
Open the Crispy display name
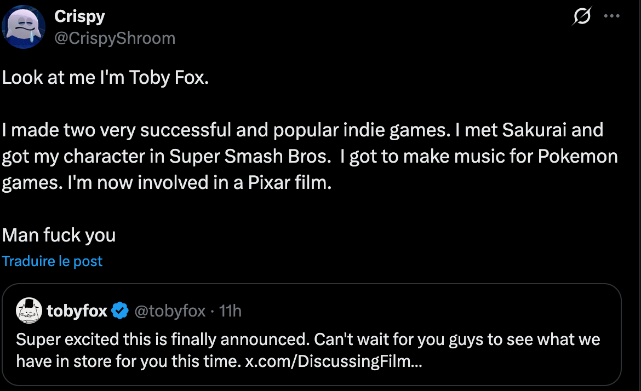[79, 16]
